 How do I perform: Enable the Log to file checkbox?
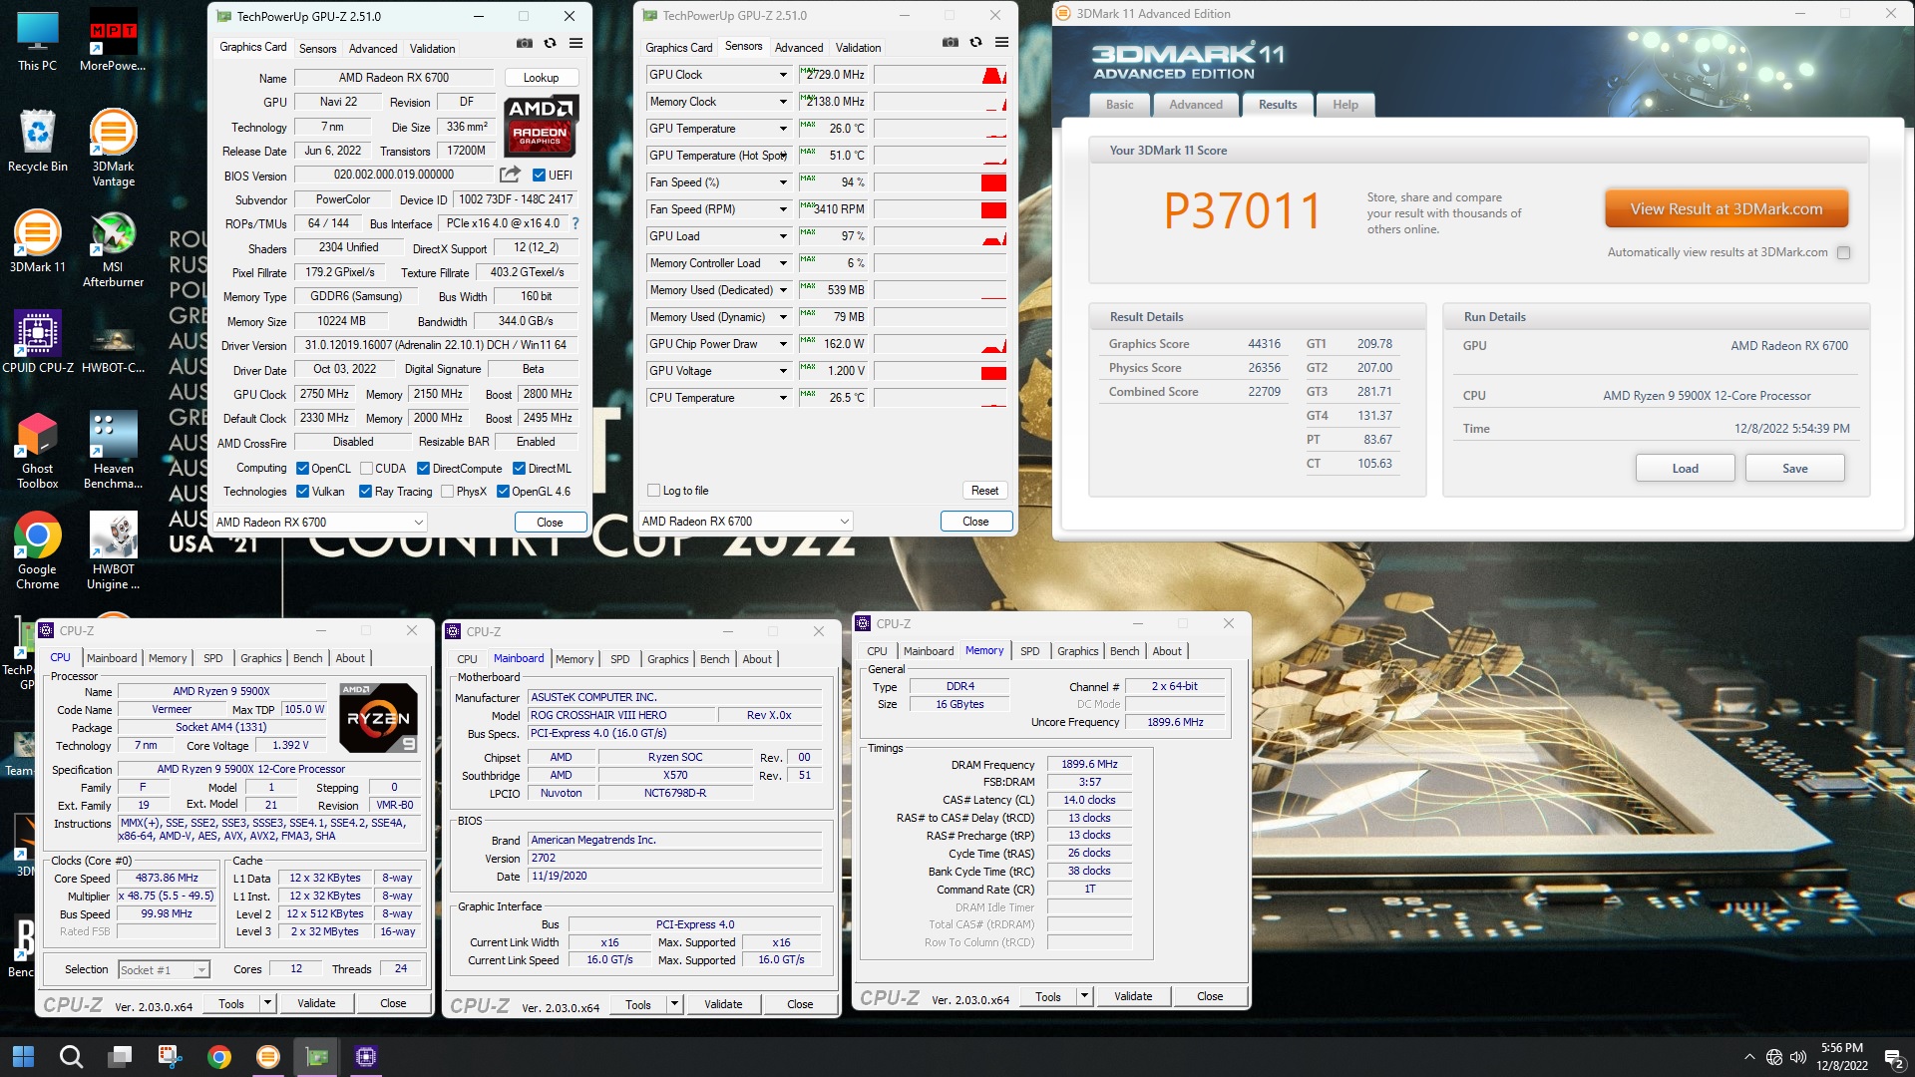pos(653,491)
